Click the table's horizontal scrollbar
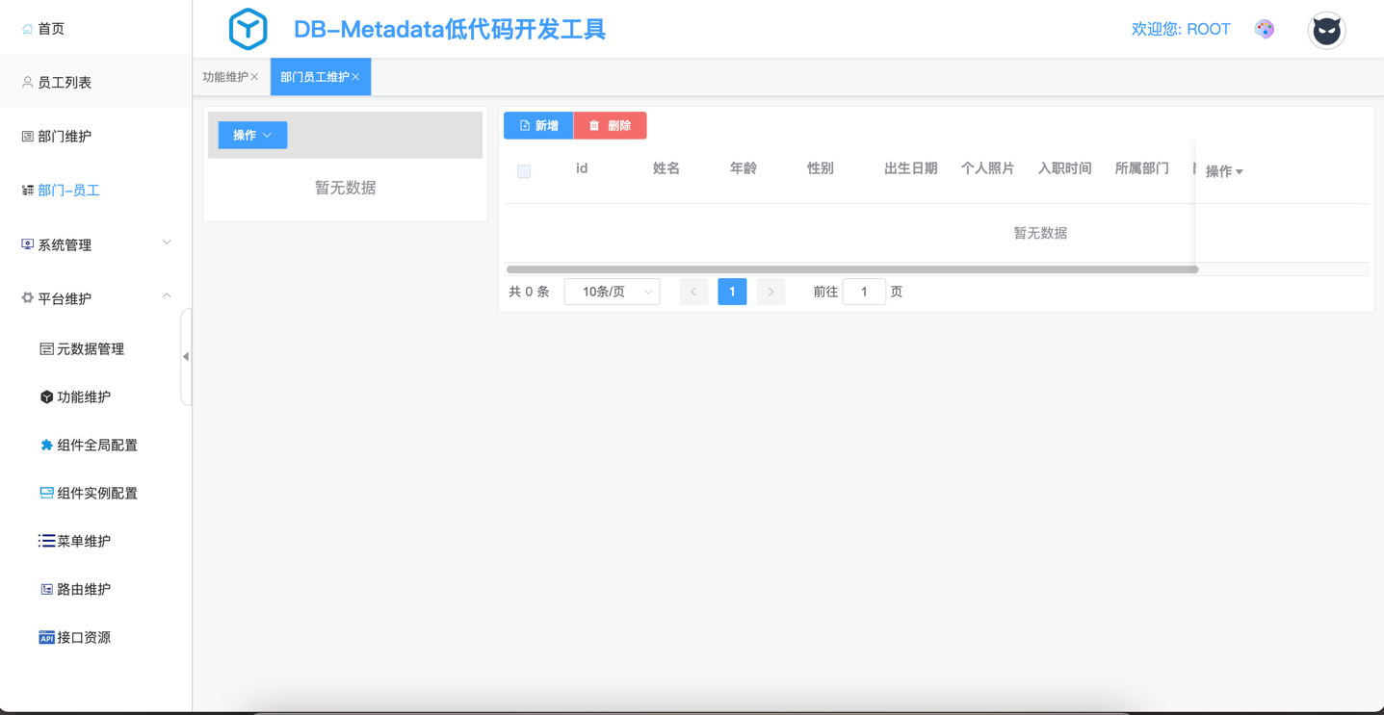The height and width of the screenshot is (715, 1384). click(851, 269)
